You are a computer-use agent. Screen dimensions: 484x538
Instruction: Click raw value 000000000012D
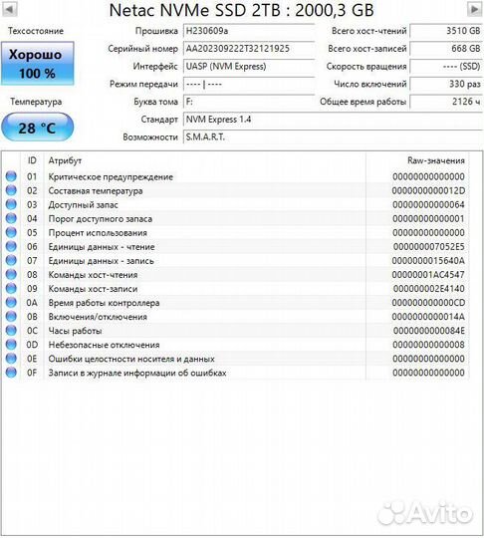(428, 190)
